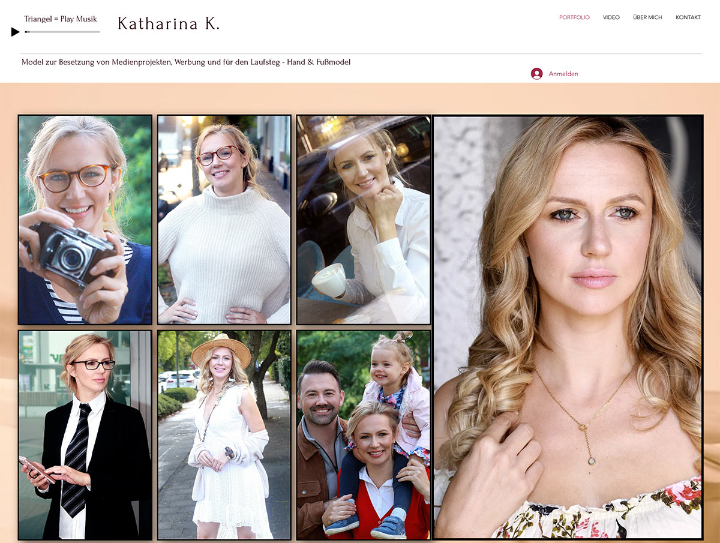The height and width of the screenshot is (543, 720).
Task: Navigate to the KONTAKT page
Action: [x=688, y=17]
